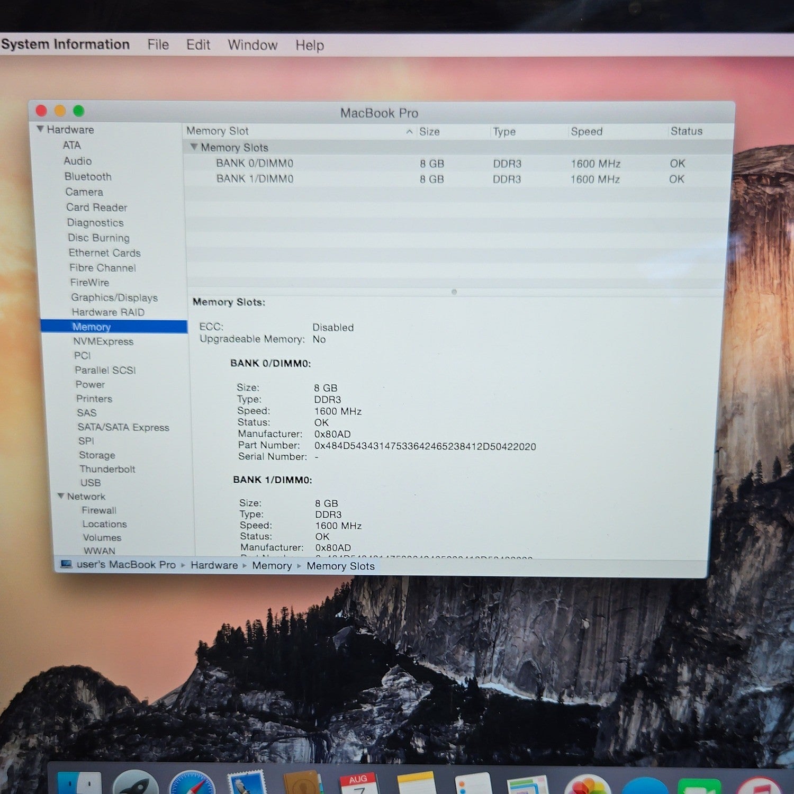Viewport: 794px width, 794px height.
Task: Select Thunderbolt in the sidebar
Action: [x=107, y=469]
